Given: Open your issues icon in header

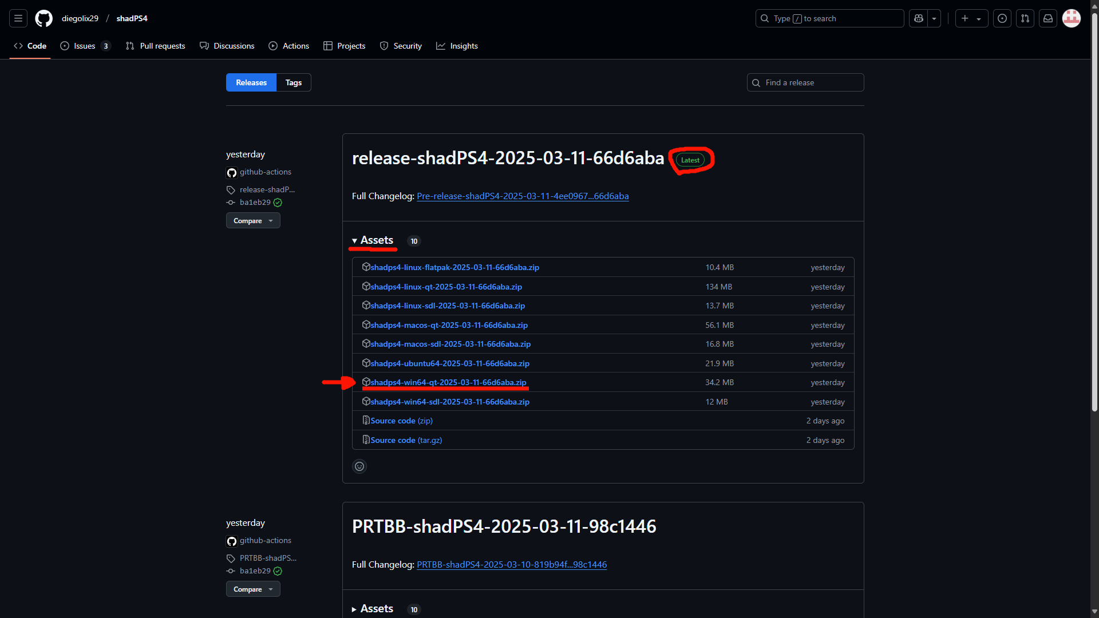Looking at the screenshot, I should (1002, 18).
